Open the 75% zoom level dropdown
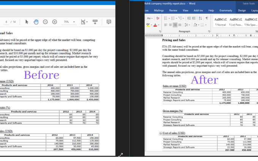The image size is (258, 161). tap(74, 22)
